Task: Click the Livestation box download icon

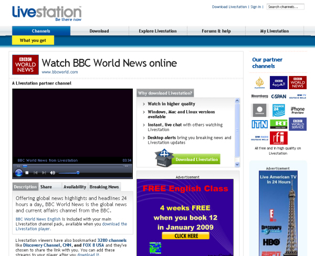Action: tap(164, 158)
